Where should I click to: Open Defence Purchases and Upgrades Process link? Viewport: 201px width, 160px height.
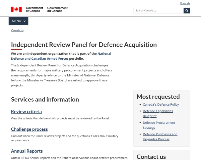coord(160,137)
